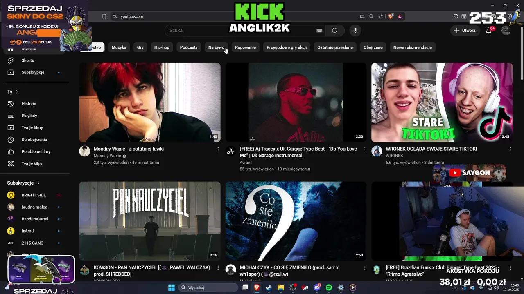Open the on-screen keyboard in search box
524x294 pixels.
click(x=319, y=31)
